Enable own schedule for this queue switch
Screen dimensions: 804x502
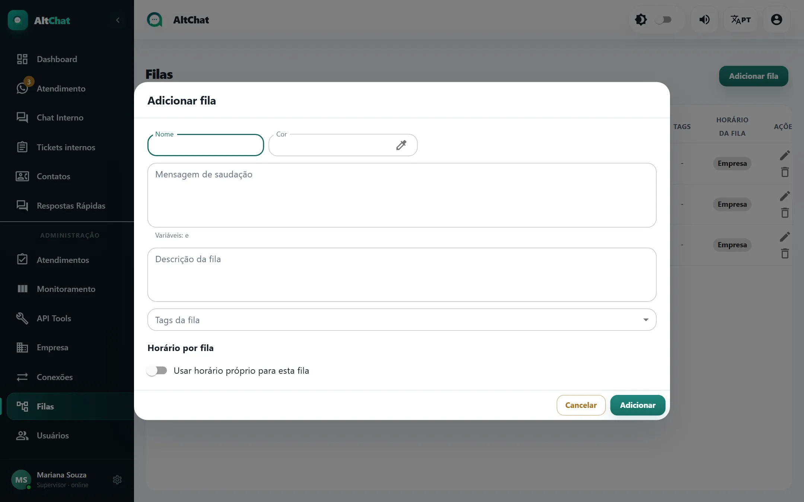point(157,370)
